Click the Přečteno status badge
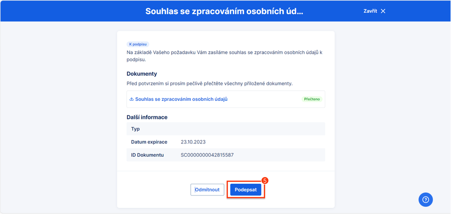This screenshot has width=451, height=214. point(312,99)
